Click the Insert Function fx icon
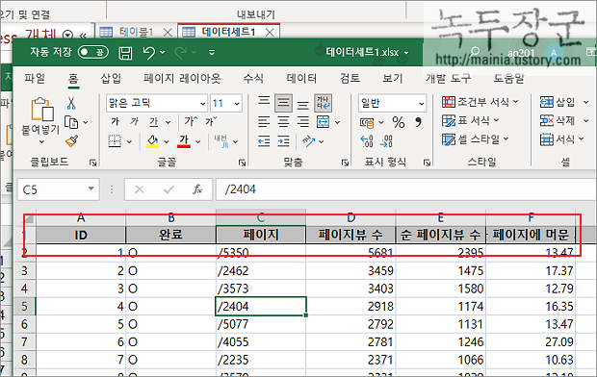Screen dimensions: 597x377 (x=197, y=189)
